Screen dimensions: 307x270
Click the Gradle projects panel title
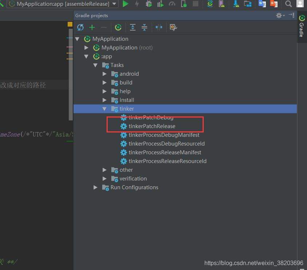[91, 16]
